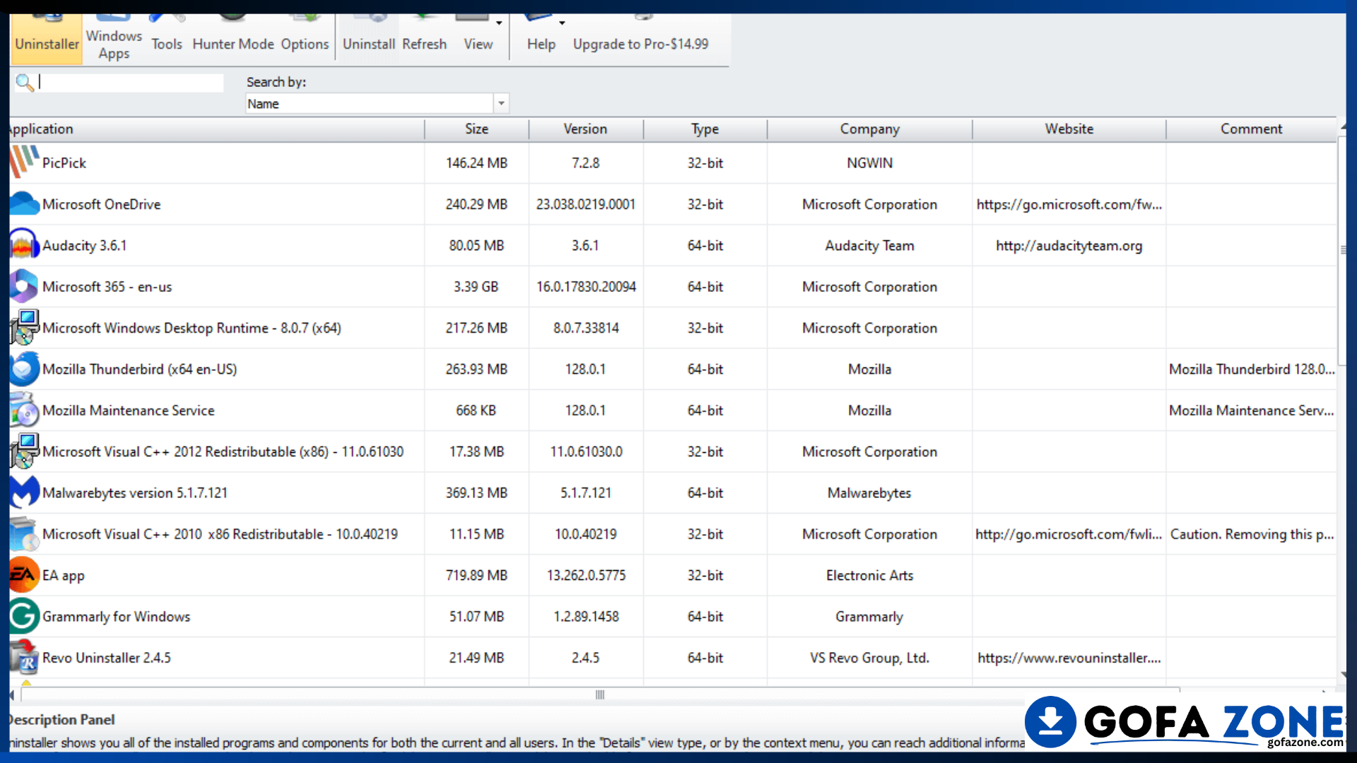The height and width of the screenshot is (763, 1357).
Task: Expand the View dropdown arrow
Action: (x=499, y=23)
